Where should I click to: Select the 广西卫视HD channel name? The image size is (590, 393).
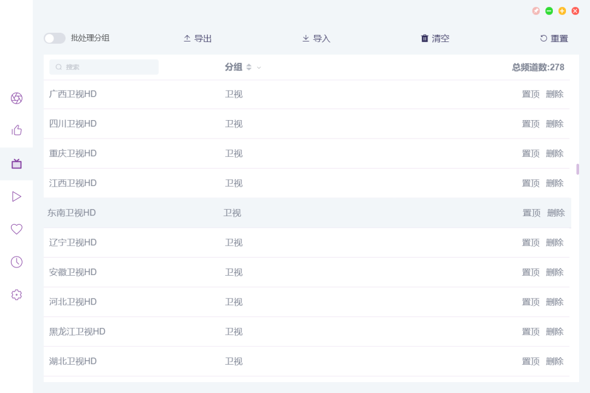pos(73,94)
